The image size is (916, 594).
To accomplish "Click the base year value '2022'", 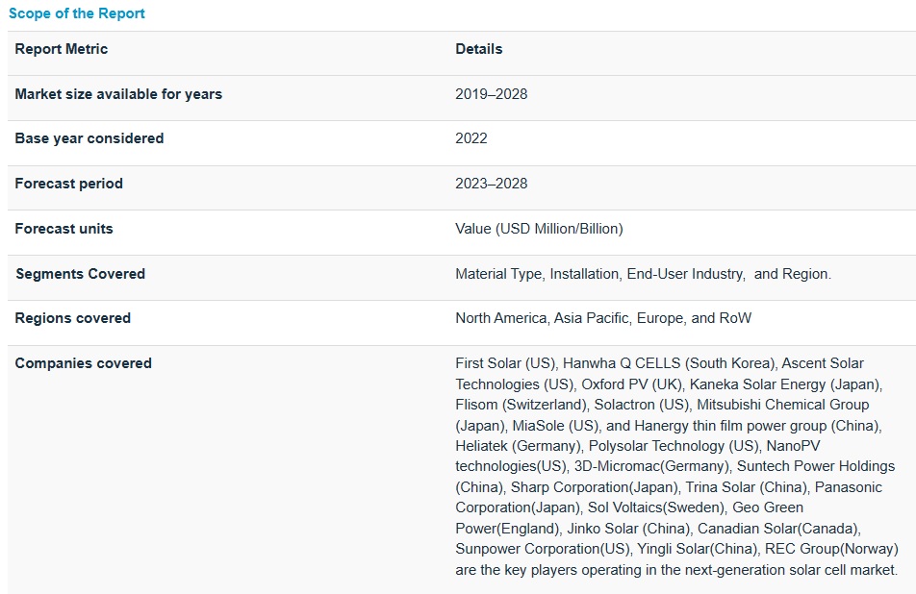I will pos(471,138).
